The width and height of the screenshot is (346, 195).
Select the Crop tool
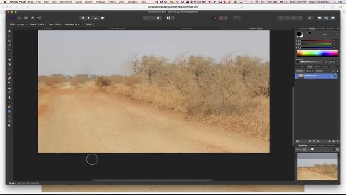9,41
